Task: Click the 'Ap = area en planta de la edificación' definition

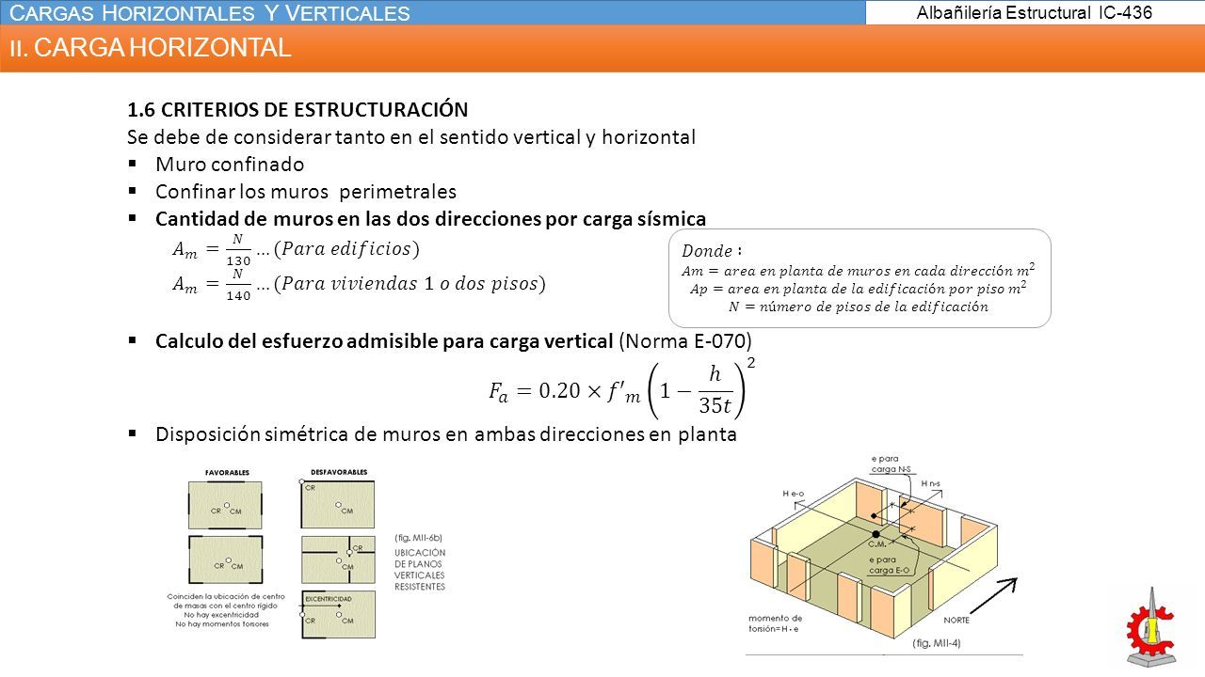Action: (x=858, y=288)
